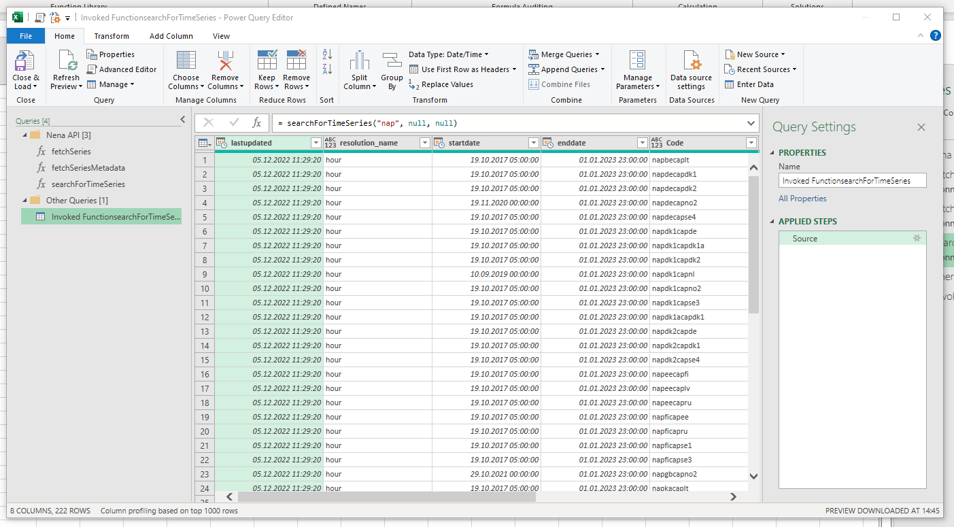Open Power Query help question icon
Screen dimensions: 954x527
click(x=936, y=35)
